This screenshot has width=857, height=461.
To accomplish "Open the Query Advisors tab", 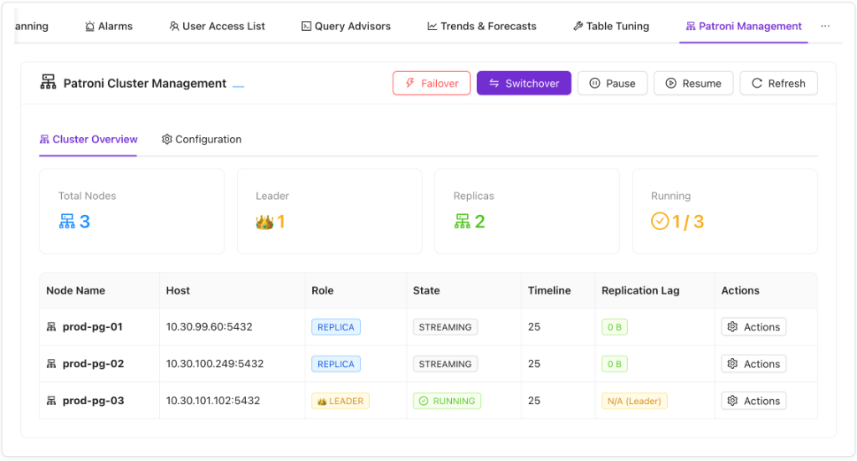I will pos(346,26).
